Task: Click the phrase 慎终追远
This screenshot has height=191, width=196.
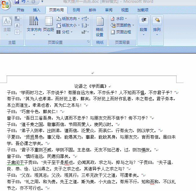Action: (x=34, y=156)
